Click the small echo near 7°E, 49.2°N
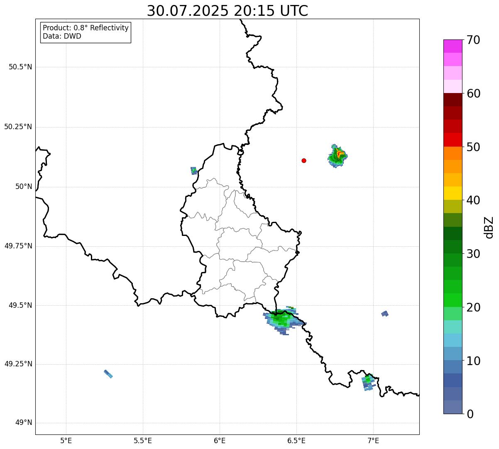Screen dimensions: 499x449 click(368, 382)
